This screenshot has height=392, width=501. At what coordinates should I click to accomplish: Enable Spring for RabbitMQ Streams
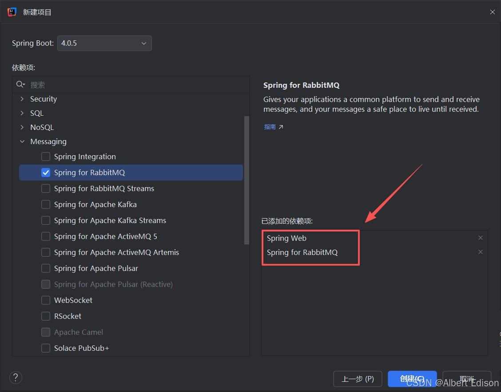point(46,188)
